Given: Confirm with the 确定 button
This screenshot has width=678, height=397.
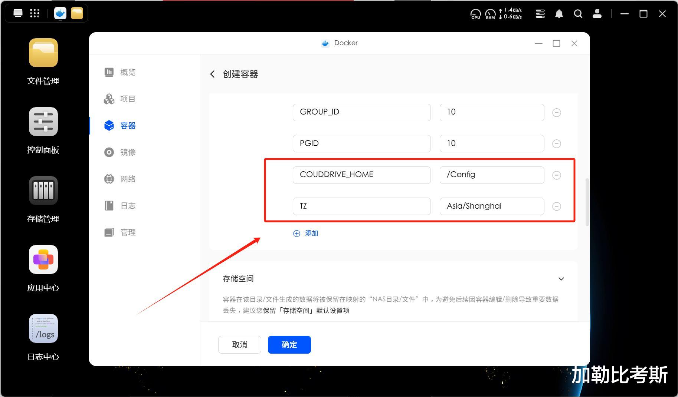Looking at the screenshot, I should 289,345.
